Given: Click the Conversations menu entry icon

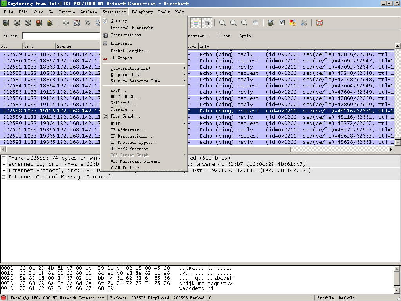Looking at the screenshot, I should [105, 35].
